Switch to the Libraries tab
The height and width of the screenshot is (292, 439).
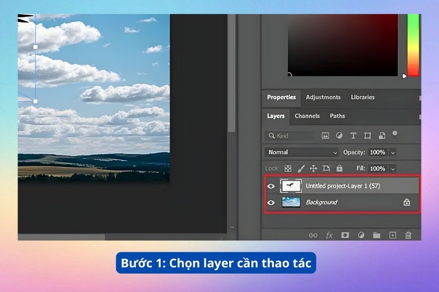(363, 97)
